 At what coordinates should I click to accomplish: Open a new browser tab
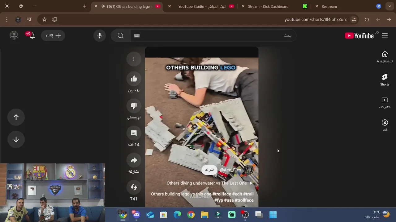click(85, 6)
